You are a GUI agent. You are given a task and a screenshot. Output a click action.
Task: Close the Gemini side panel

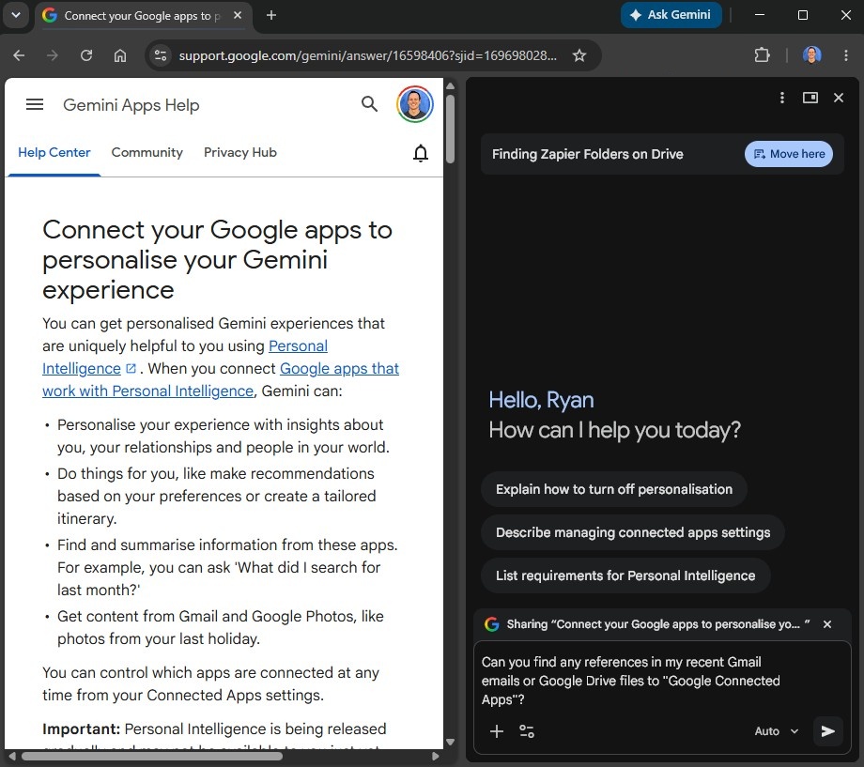[839, 98]
